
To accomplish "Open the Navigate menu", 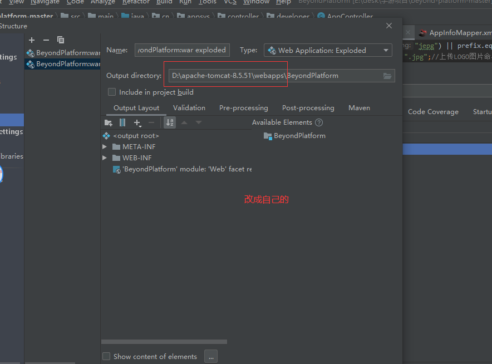I will [x=45, y=2].
